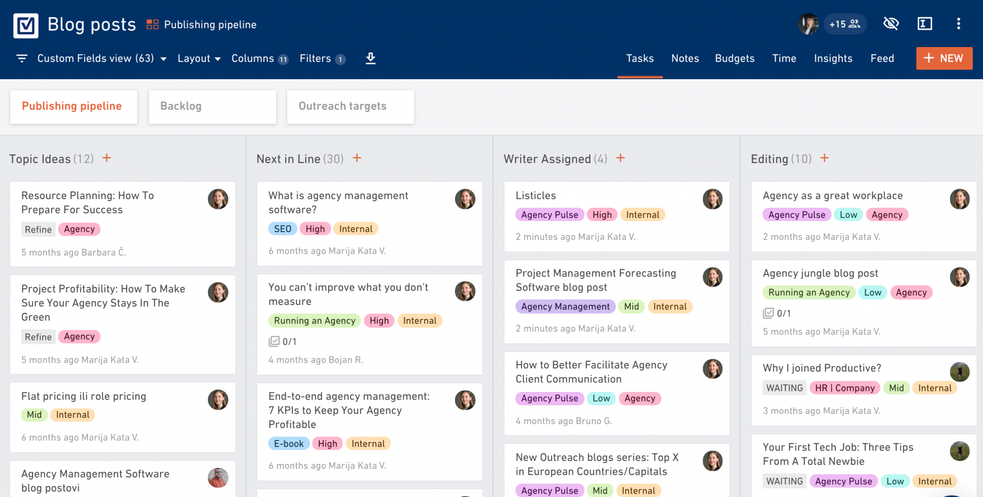
Task: Switch to the Budgets tab
Action: pyautogui.click(x=734, y=59)
